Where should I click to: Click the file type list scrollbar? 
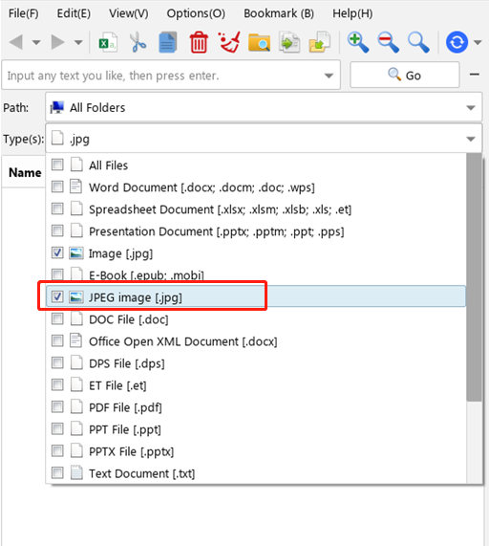click(474, 277)
